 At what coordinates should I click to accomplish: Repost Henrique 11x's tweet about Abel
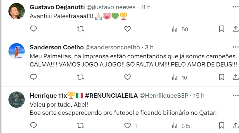pos(80,126)
